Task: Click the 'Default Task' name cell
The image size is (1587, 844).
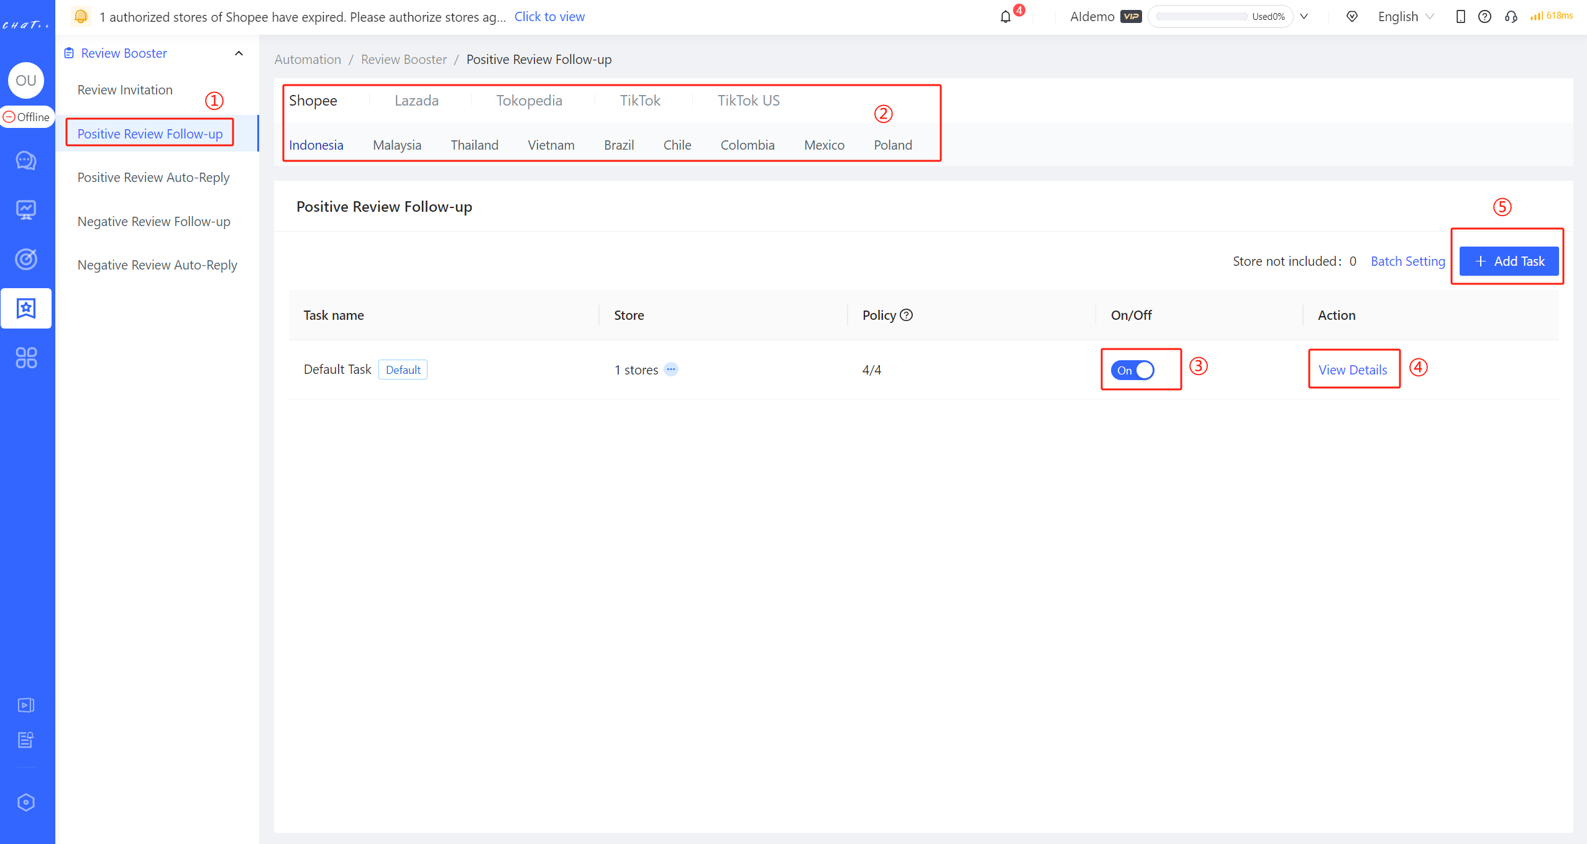Action: 337,370
